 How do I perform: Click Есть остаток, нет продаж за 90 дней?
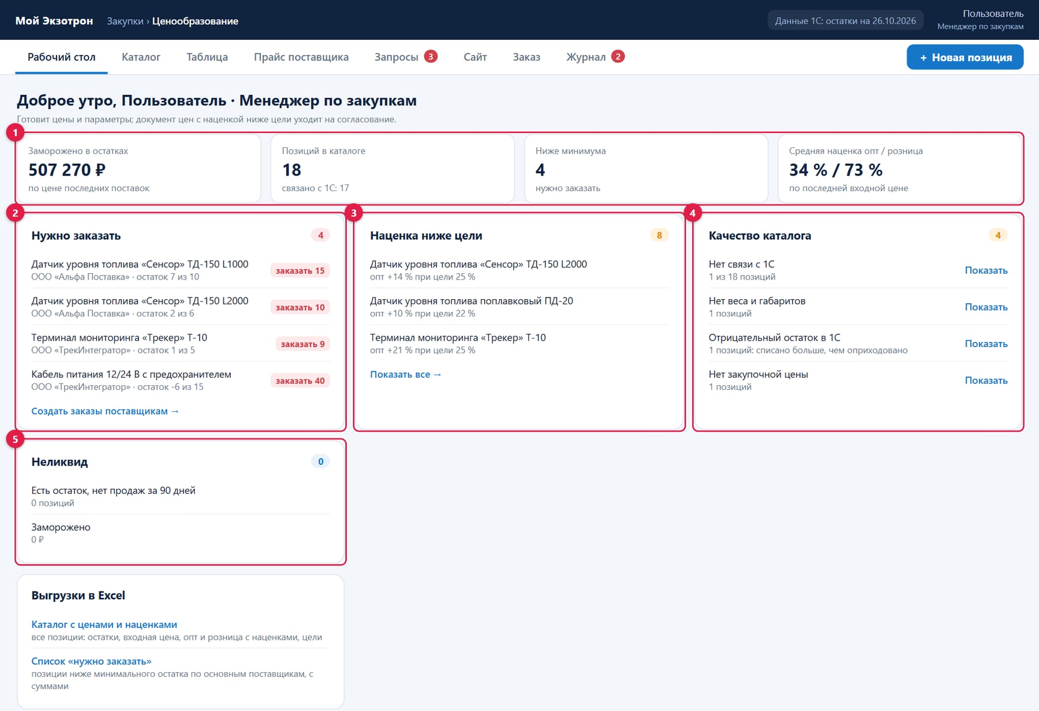click(113, 490)
